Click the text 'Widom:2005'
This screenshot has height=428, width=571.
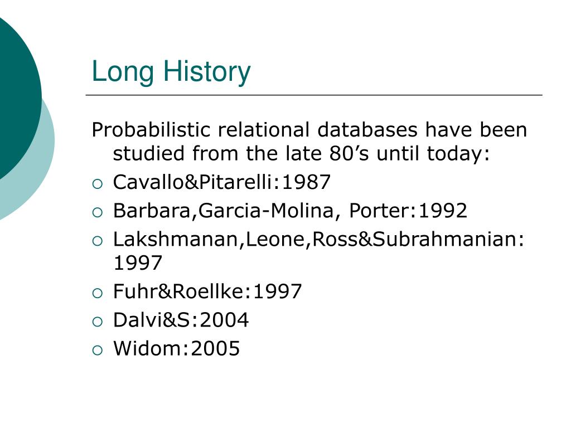click(177, 349)
